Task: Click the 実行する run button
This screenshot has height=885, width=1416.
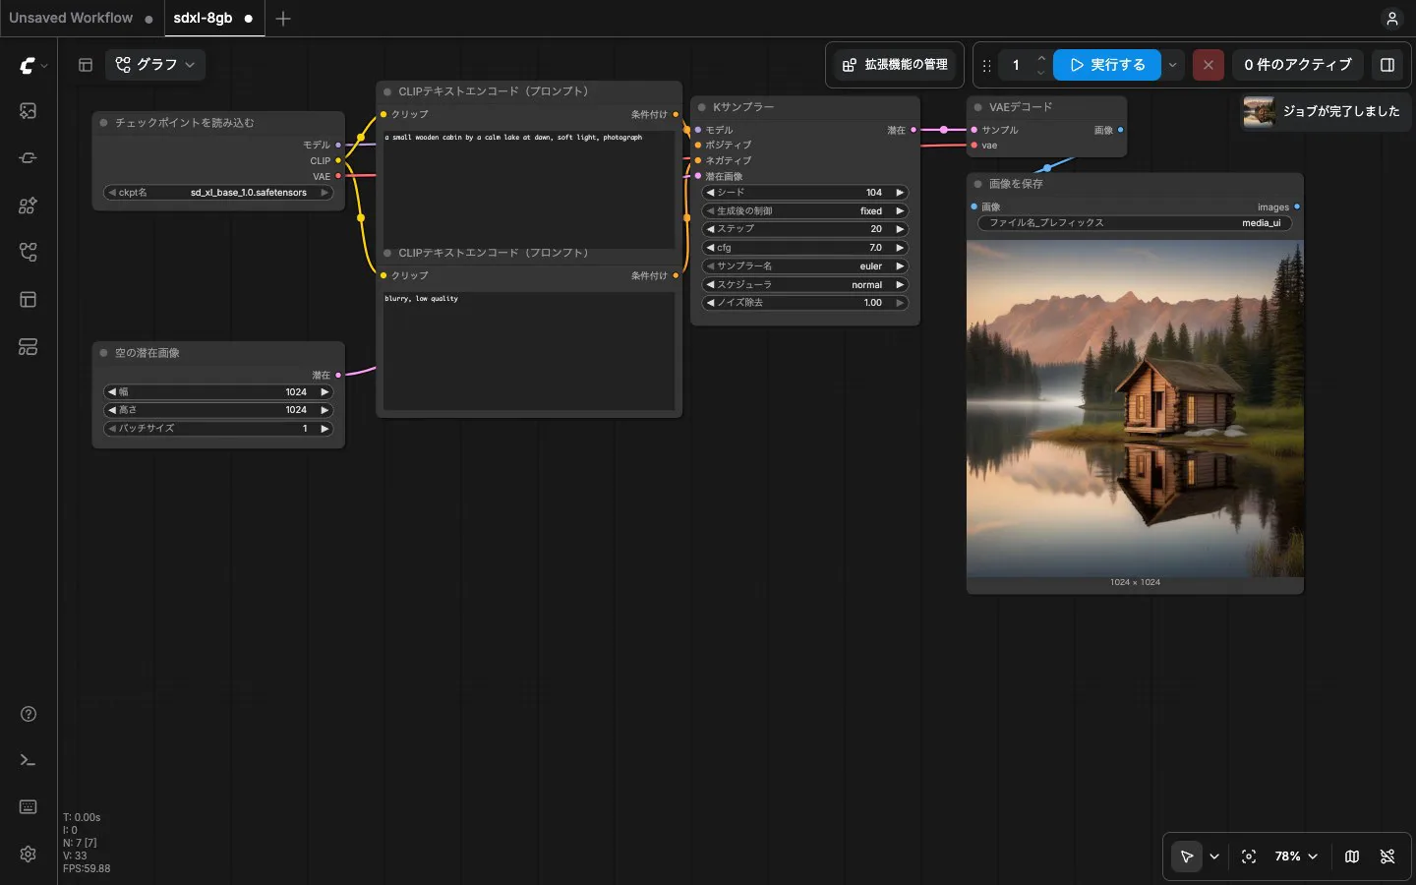Action: click(1107, 65)
